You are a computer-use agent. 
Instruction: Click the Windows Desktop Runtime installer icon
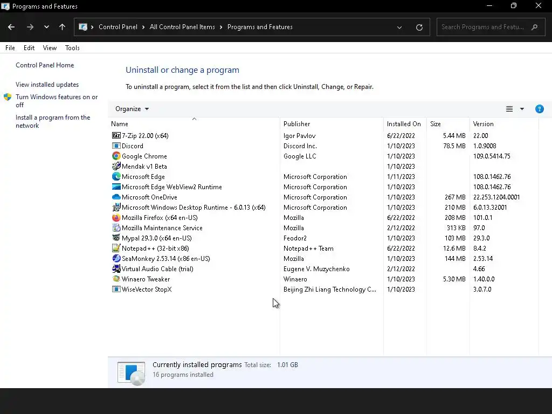tap(116, 208)
